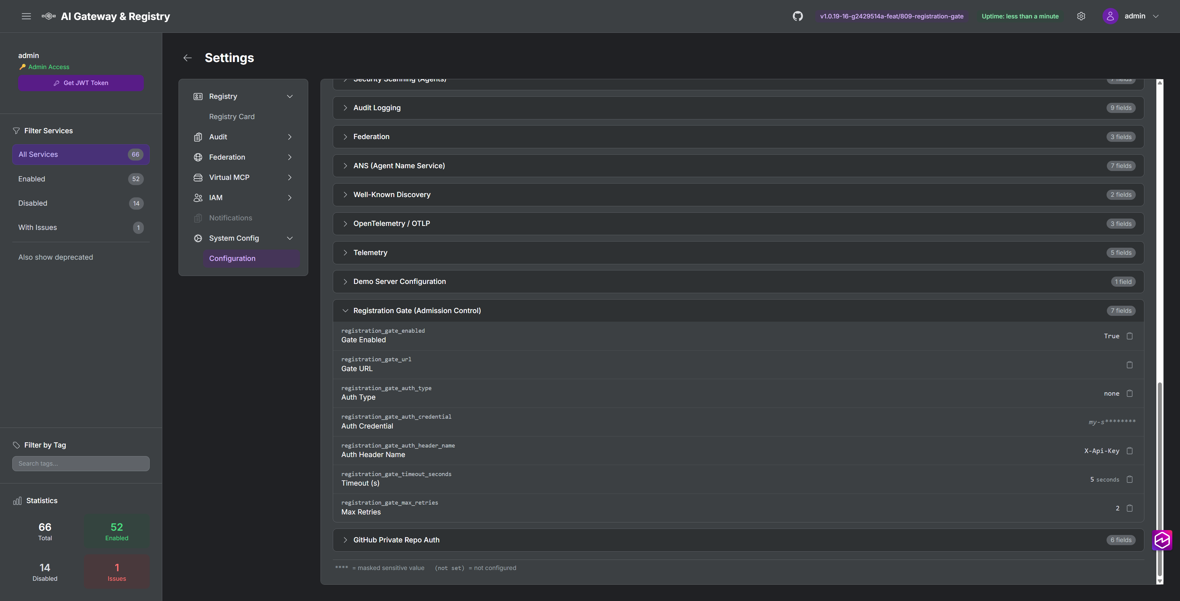The image size is (1180, 601).
Task: Click the System Config gear icon
Action: pos(198,238)
